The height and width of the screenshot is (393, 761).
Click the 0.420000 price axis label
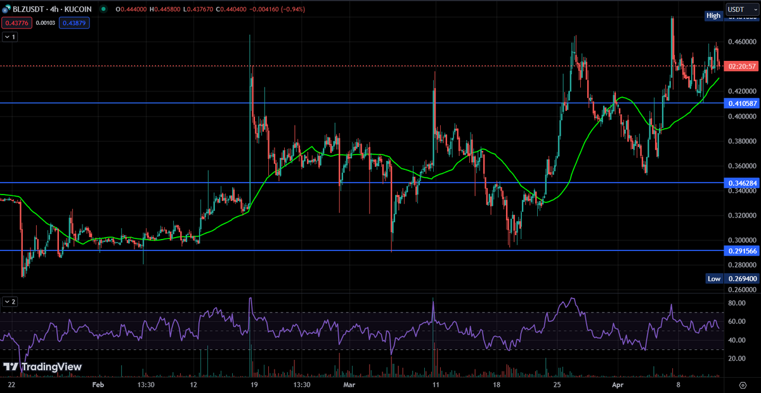pyautogui.click(x=741, y=91)
